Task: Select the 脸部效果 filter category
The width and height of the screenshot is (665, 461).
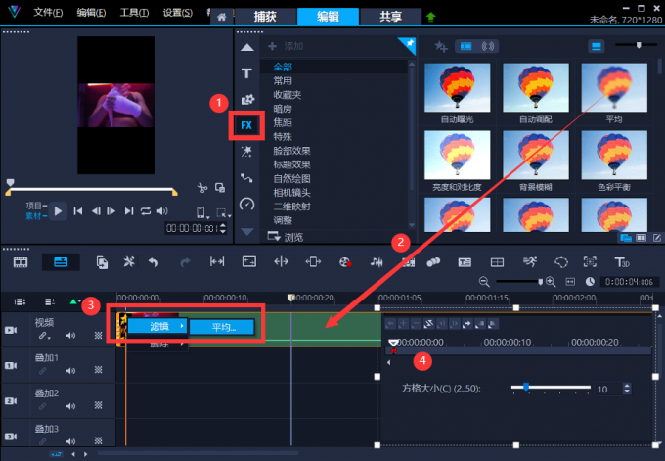Action: pyautogui.click(x=291, y=151)
